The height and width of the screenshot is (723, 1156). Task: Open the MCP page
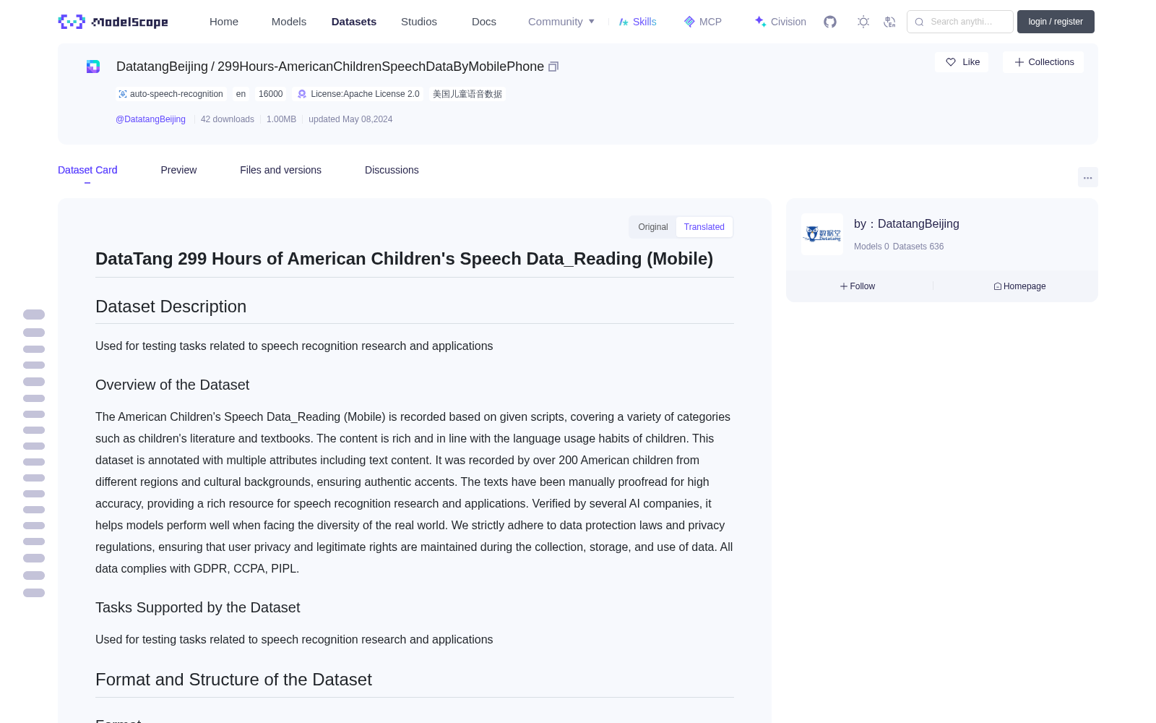[703, 22]
